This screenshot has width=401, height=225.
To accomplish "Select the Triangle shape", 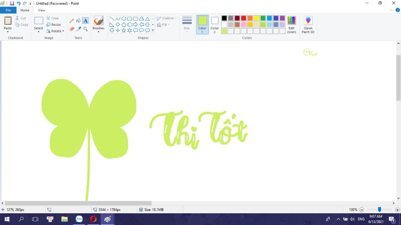I will point(147,19).
